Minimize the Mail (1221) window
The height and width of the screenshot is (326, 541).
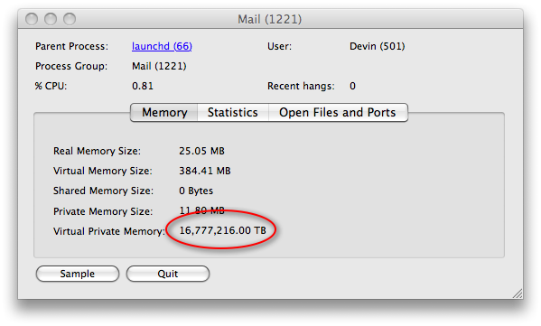[51, 19]
